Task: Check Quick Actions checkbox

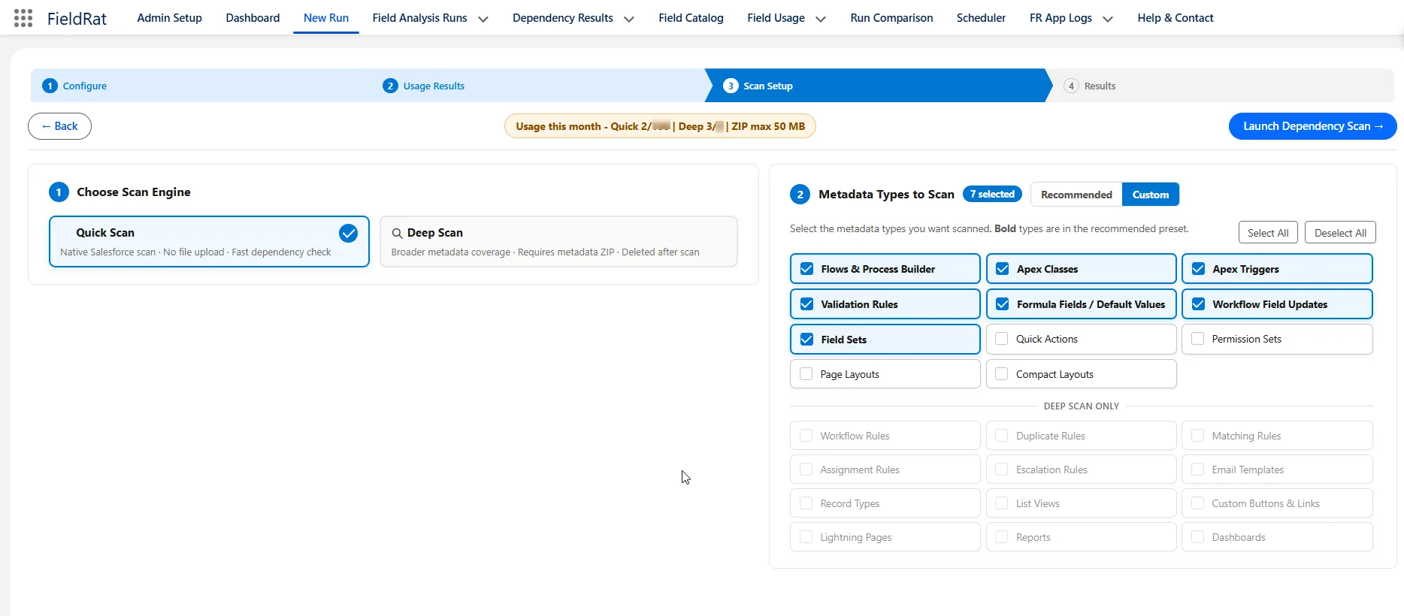Action: pyautogui.click(x=1001, y=339)
